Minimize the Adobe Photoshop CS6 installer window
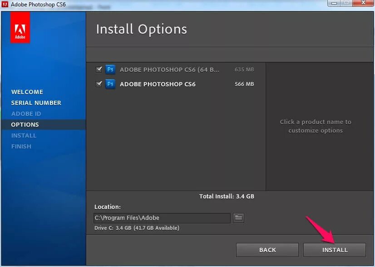 tap(334, 3)
